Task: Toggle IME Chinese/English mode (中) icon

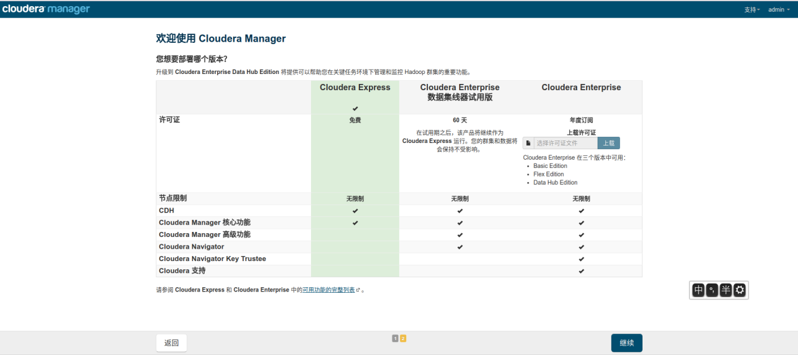Action: [698, 290]
